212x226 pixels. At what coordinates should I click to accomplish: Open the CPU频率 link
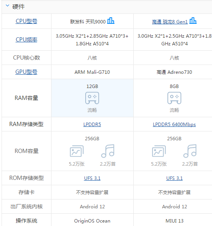point(26,40)
